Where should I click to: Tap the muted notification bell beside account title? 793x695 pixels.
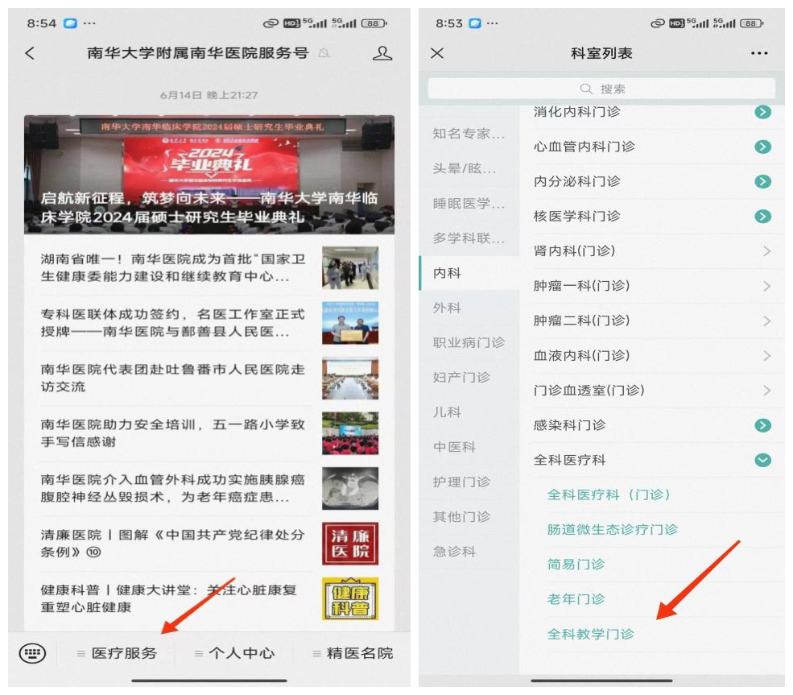(324, 53)
